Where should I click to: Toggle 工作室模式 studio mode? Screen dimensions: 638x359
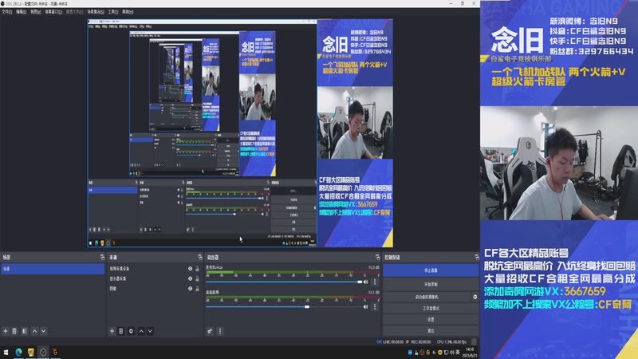(431, 309)
